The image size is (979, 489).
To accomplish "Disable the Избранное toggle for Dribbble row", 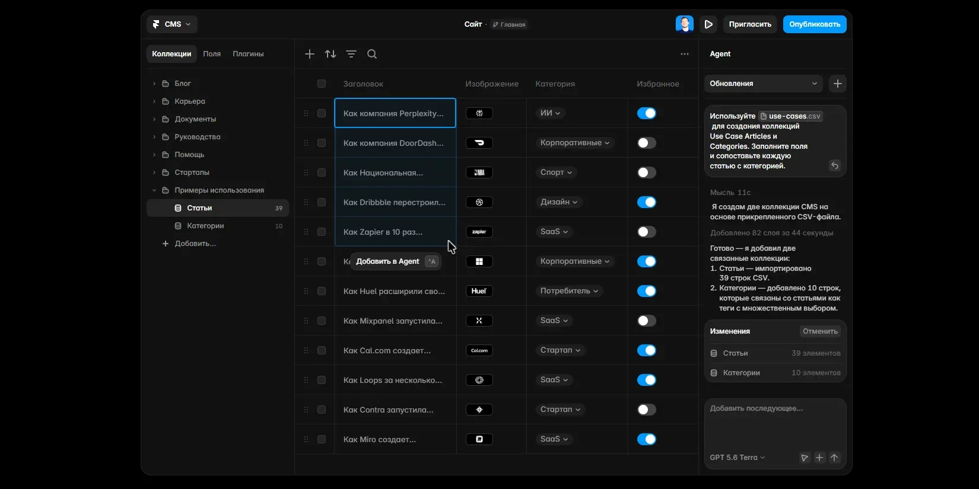I will point(647,202).
